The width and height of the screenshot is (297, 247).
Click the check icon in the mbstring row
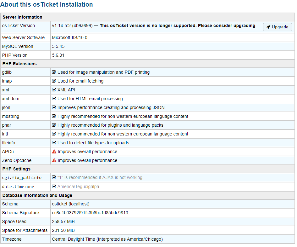tap(54, 116)
